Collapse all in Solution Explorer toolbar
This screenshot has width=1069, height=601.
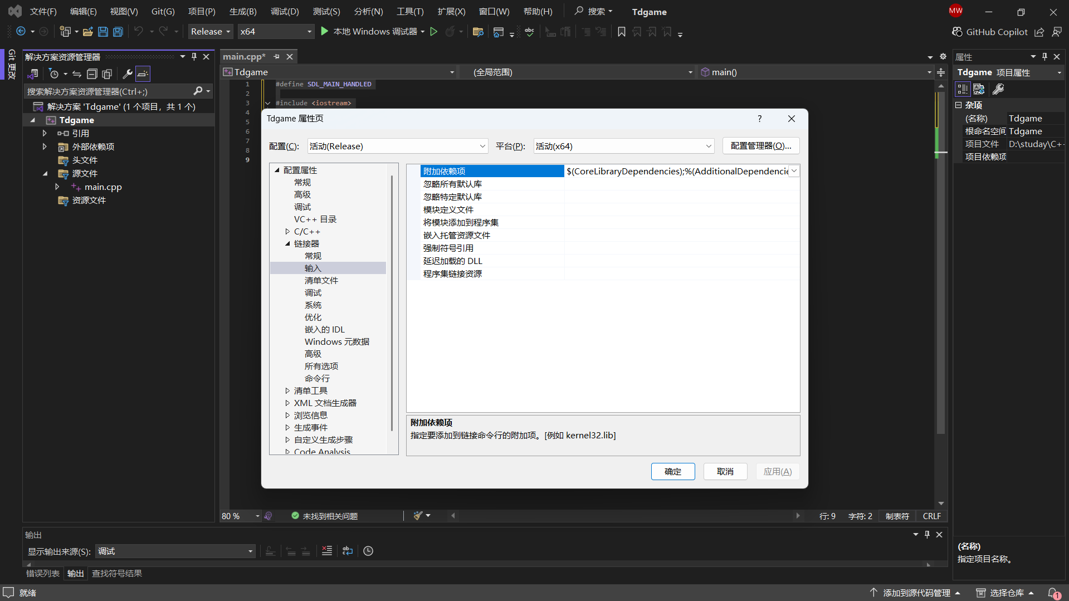(x=92, y=74)
